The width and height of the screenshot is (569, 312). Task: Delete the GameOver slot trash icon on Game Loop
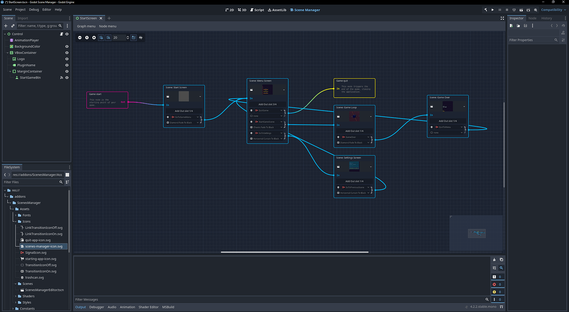(338, 137)
